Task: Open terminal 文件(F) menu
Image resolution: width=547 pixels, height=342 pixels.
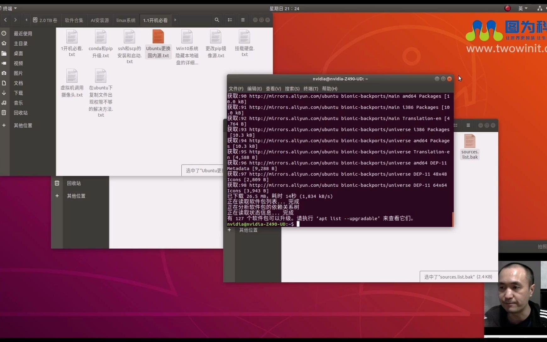Action: [x=236, y=89]
